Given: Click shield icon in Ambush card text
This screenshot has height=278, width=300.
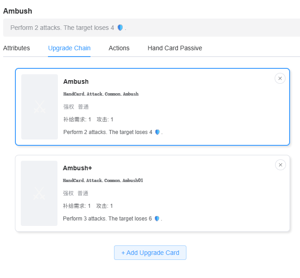Looking at the screenshot, I should point(157,132).
